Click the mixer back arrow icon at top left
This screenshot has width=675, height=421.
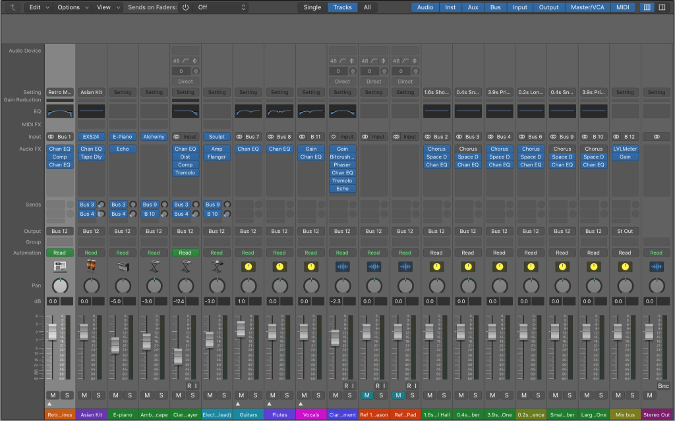(x=12, y=7)
